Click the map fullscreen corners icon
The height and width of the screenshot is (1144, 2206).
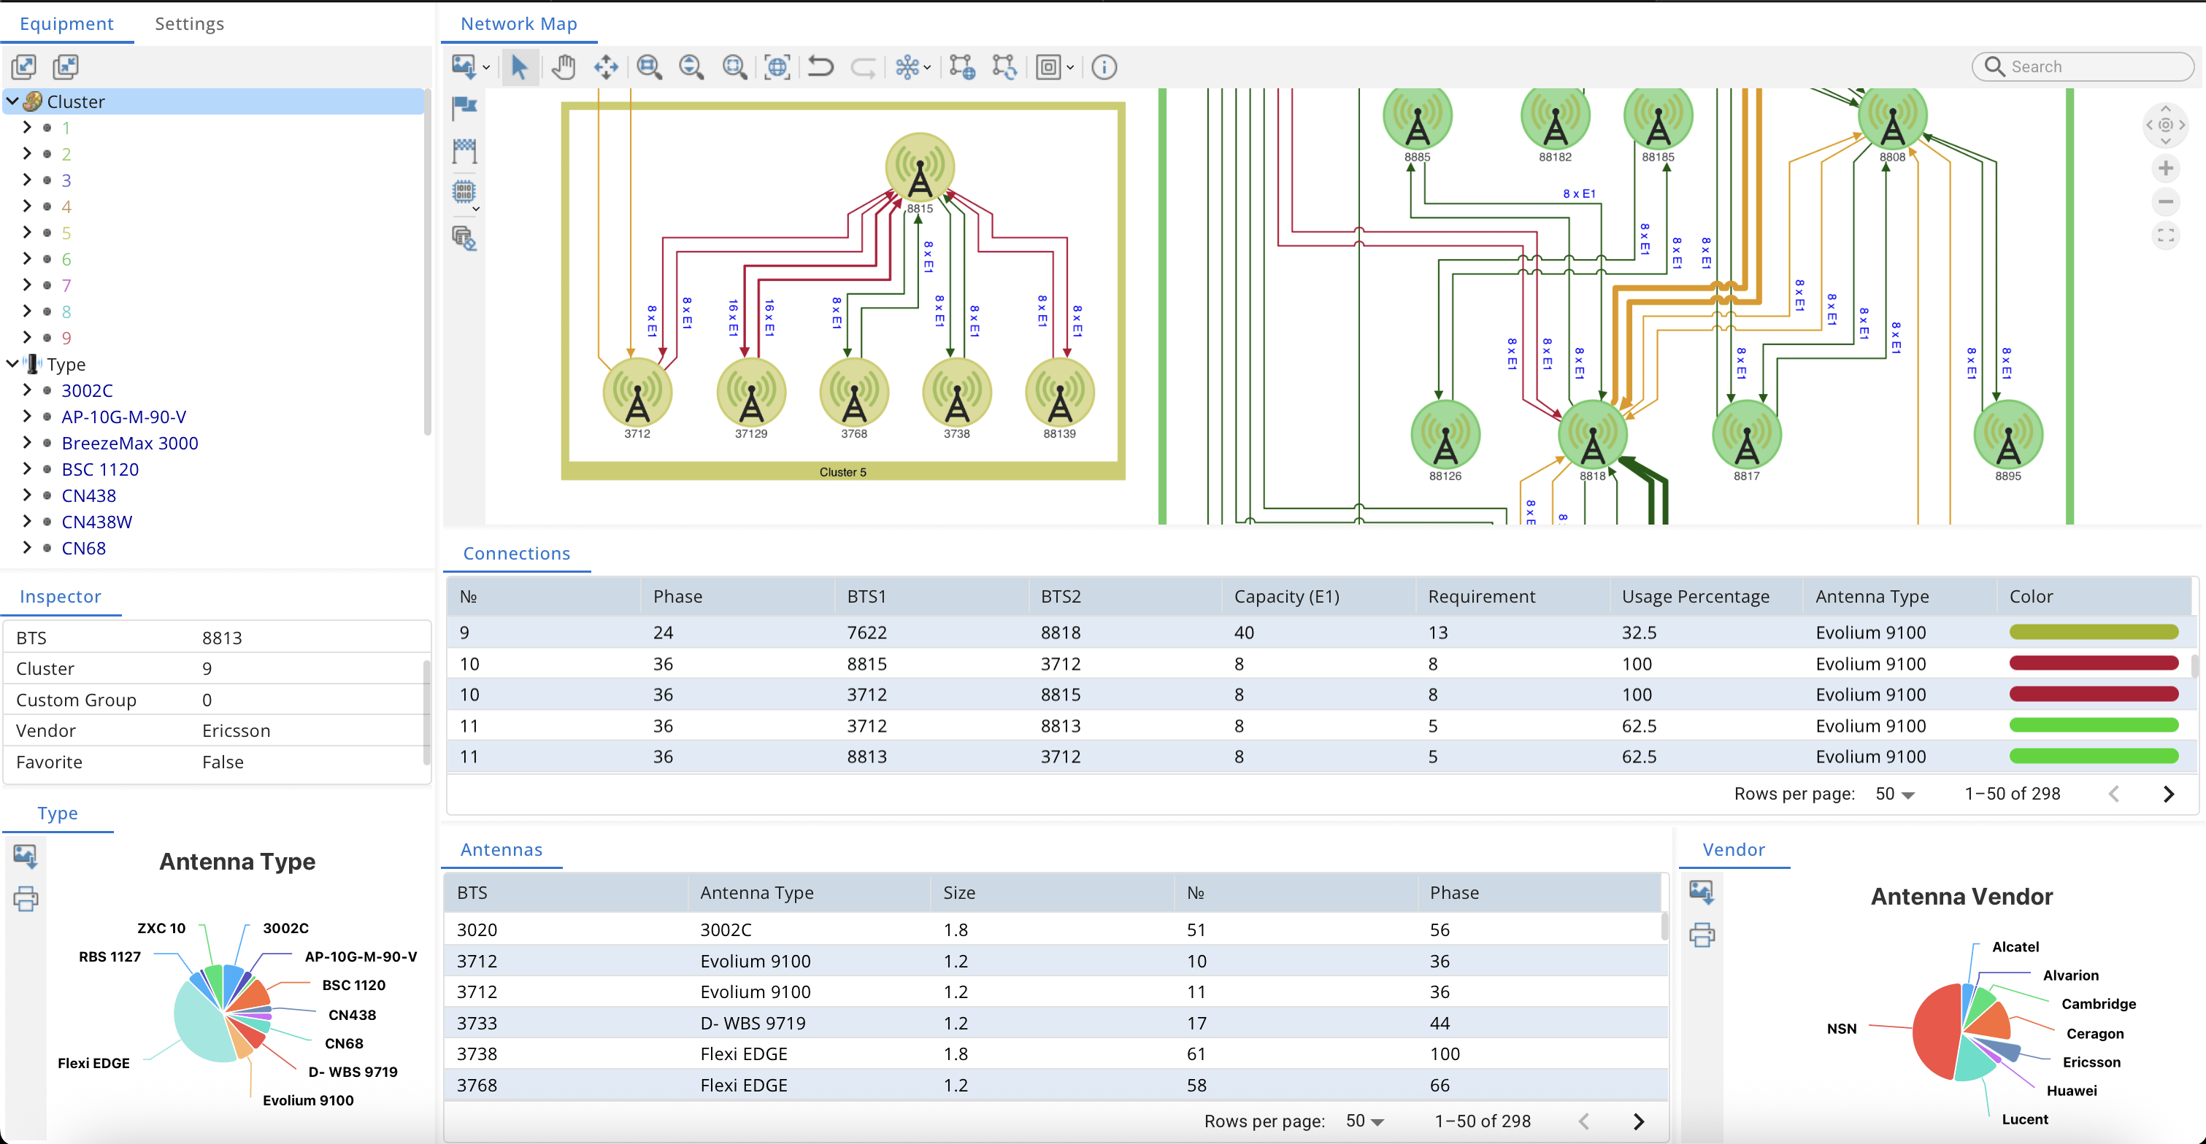[2165, 236]
